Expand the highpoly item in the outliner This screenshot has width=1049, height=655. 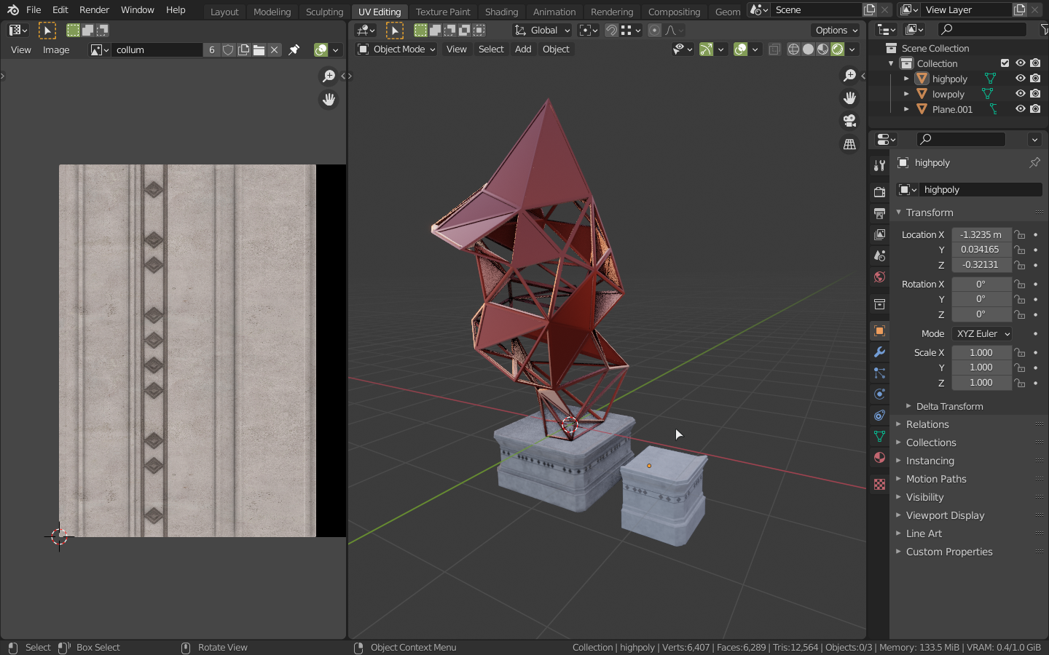(906, 79)
